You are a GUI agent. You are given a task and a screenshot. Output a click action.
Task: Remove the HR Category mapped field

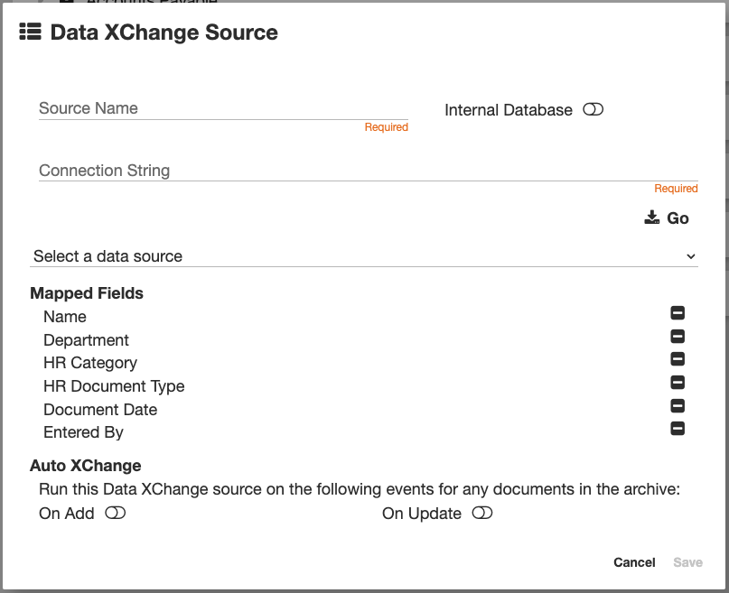click(678, 359)
